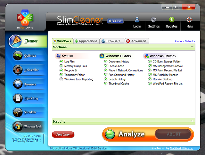
Task: Click the Windows Utilities heading text
Action: 162,56
